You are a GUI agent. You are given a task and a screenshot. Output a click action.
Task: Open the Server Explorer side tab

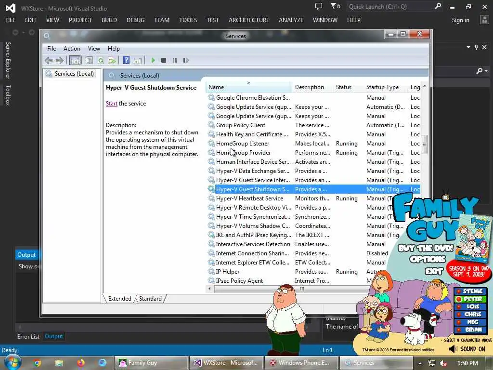(8, 60)
